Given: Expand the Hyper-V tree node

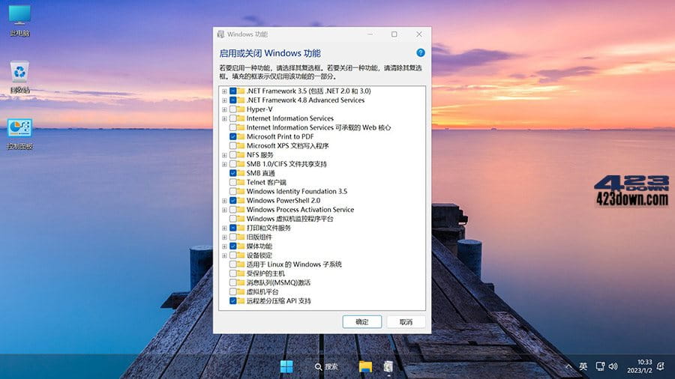Looking at the screenshot, I should 224,109.
